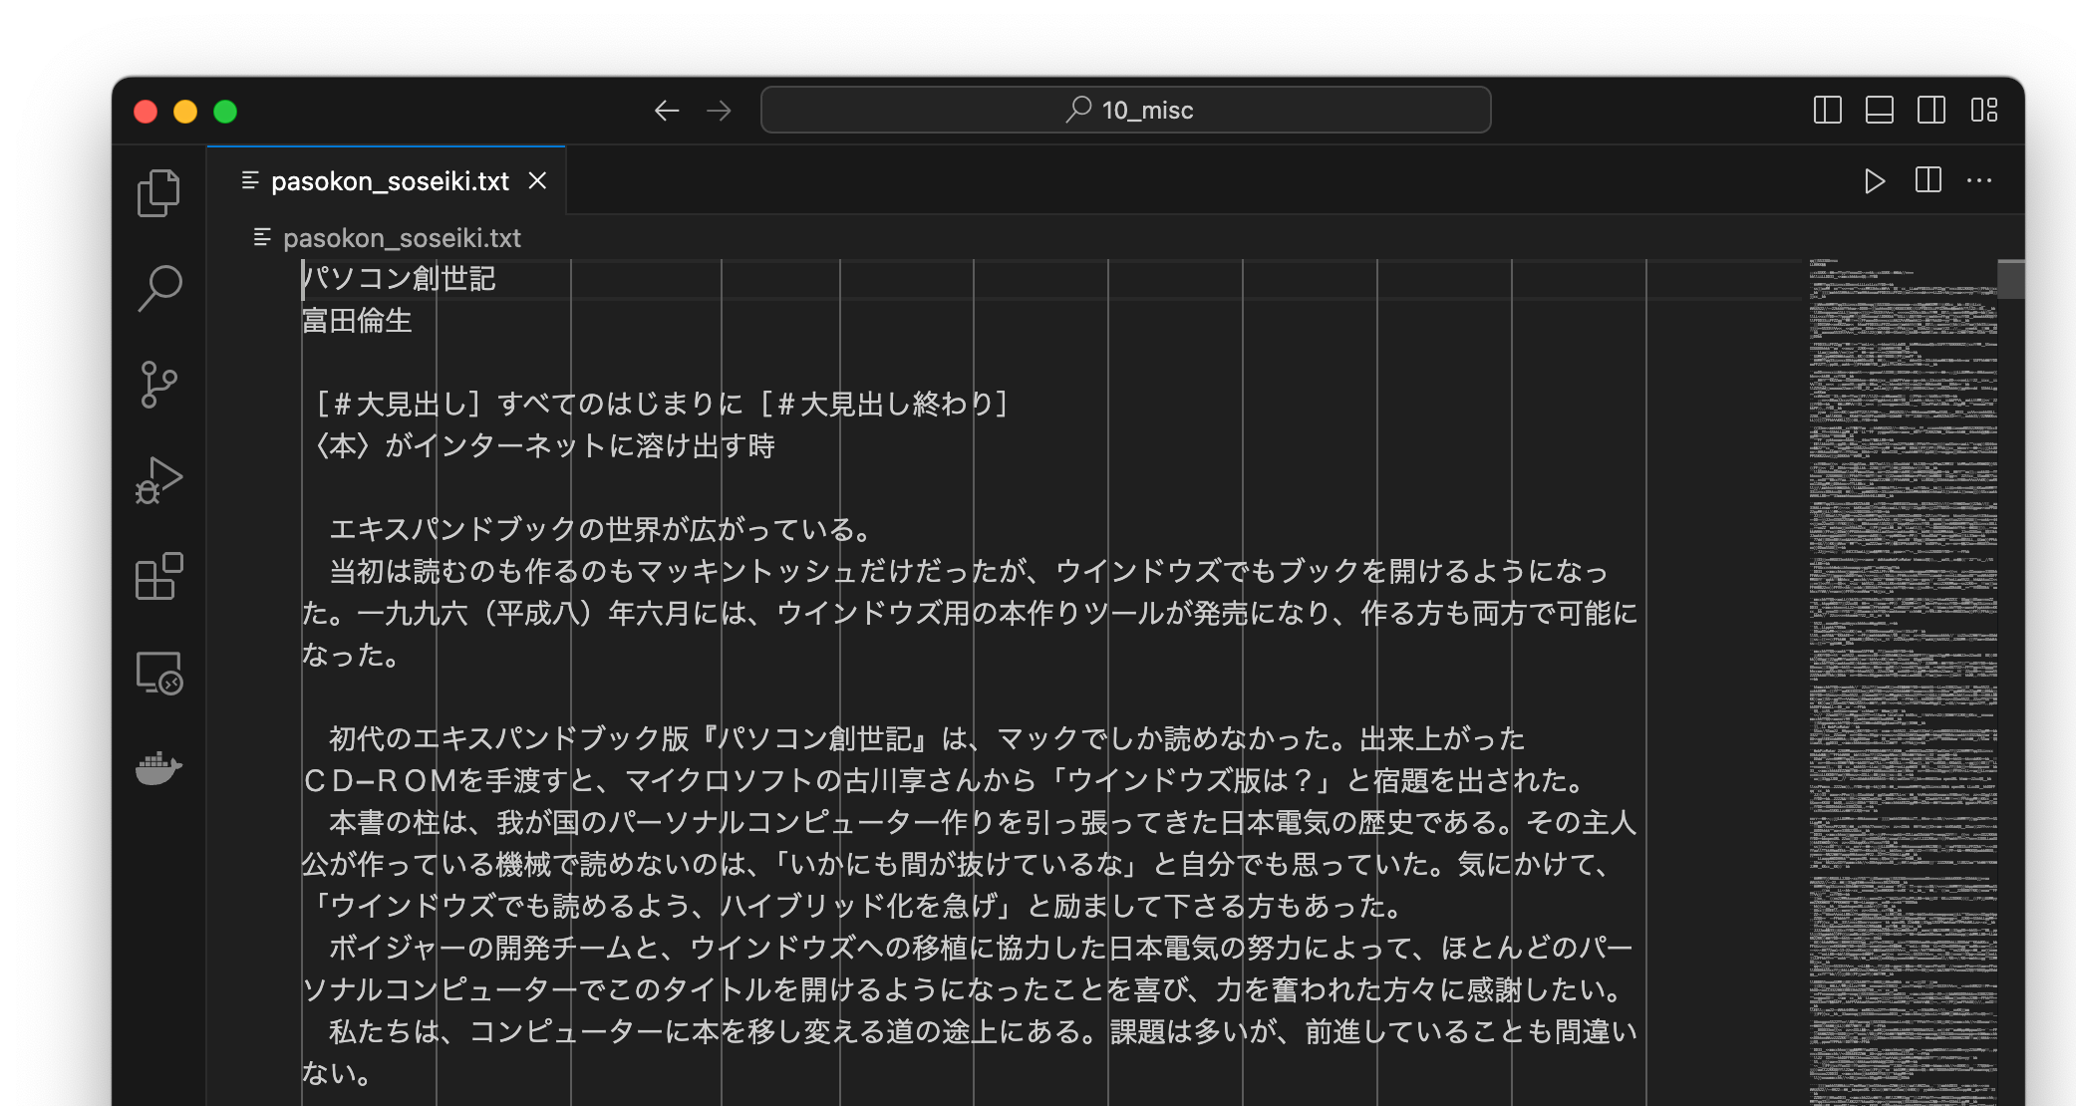Click the line starting 当初は読むのも作るのも
Viewport: 2076px width, 1106px height.
[x=969, y=571]
